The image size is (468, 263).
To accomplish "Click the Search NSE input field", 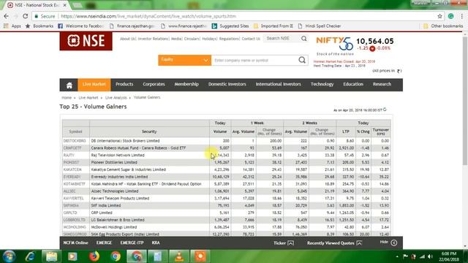I will pyautogui.click(x=282, y=39).
